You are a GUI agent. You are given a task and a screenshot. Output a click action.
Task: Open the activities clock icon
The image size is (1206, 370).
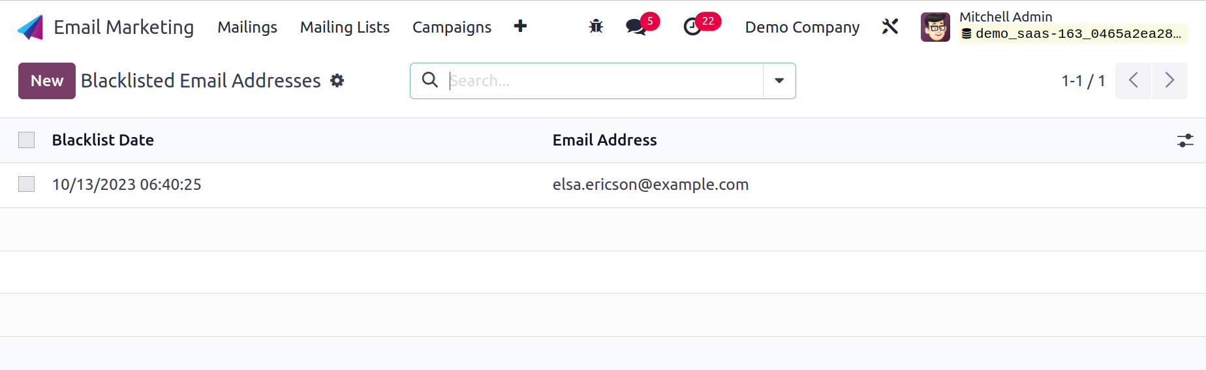[692, 27]
